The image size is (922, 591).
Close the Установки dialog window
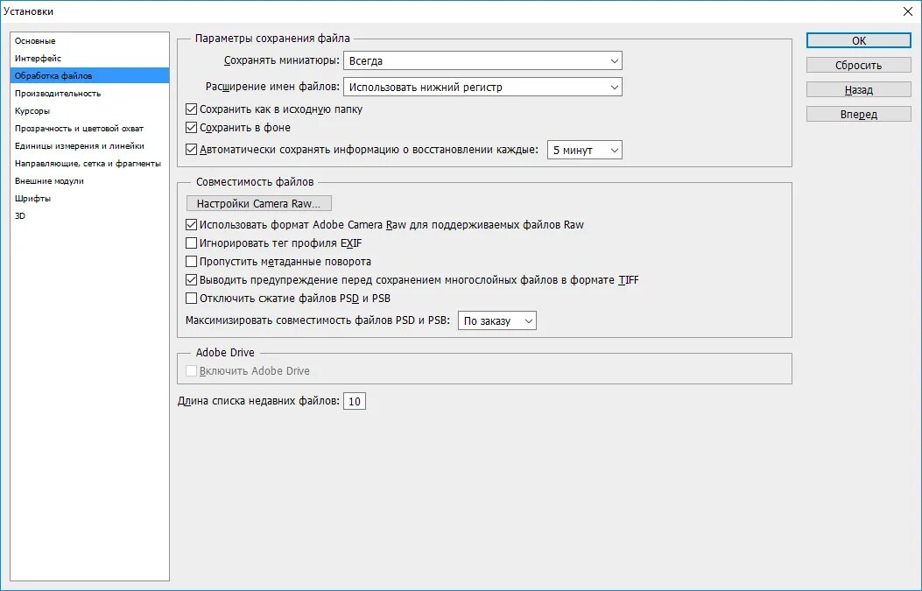pos(907,11)
